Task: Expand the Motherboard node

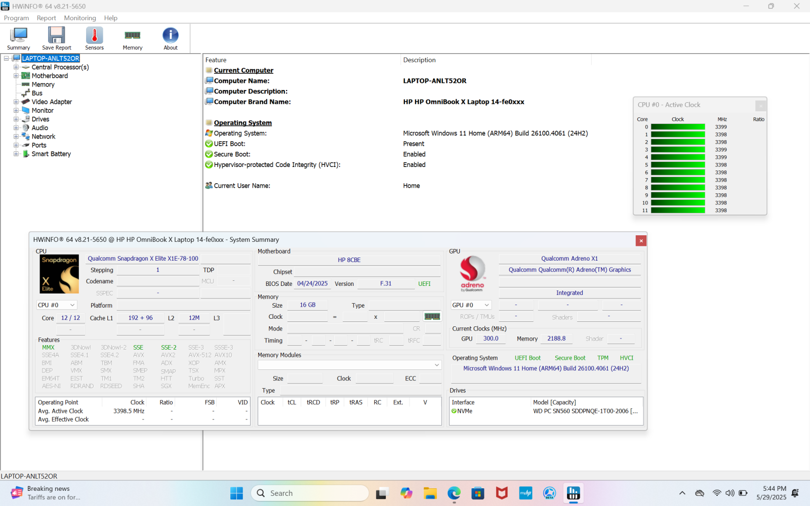Action: click(x=16, y=75)
